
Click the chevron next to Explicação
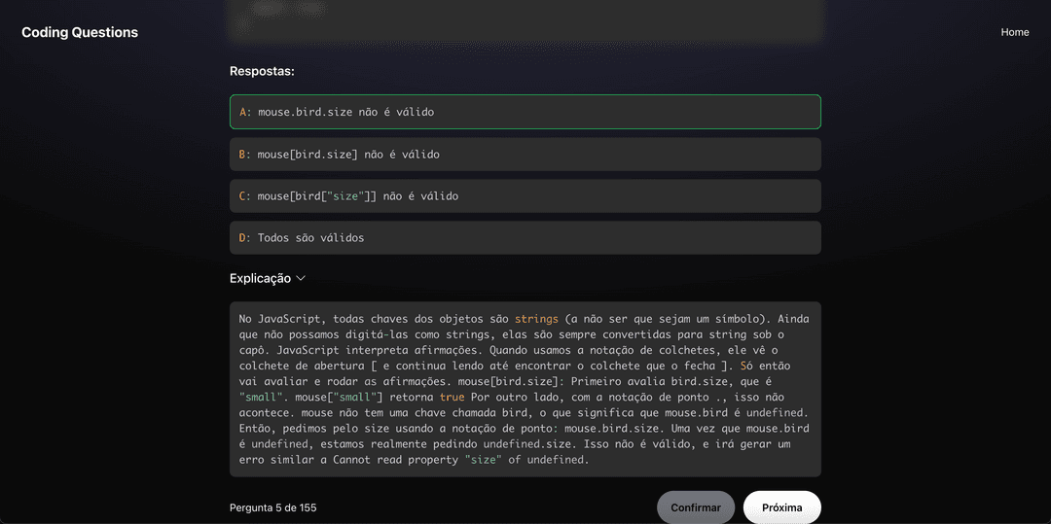(301, 278)
